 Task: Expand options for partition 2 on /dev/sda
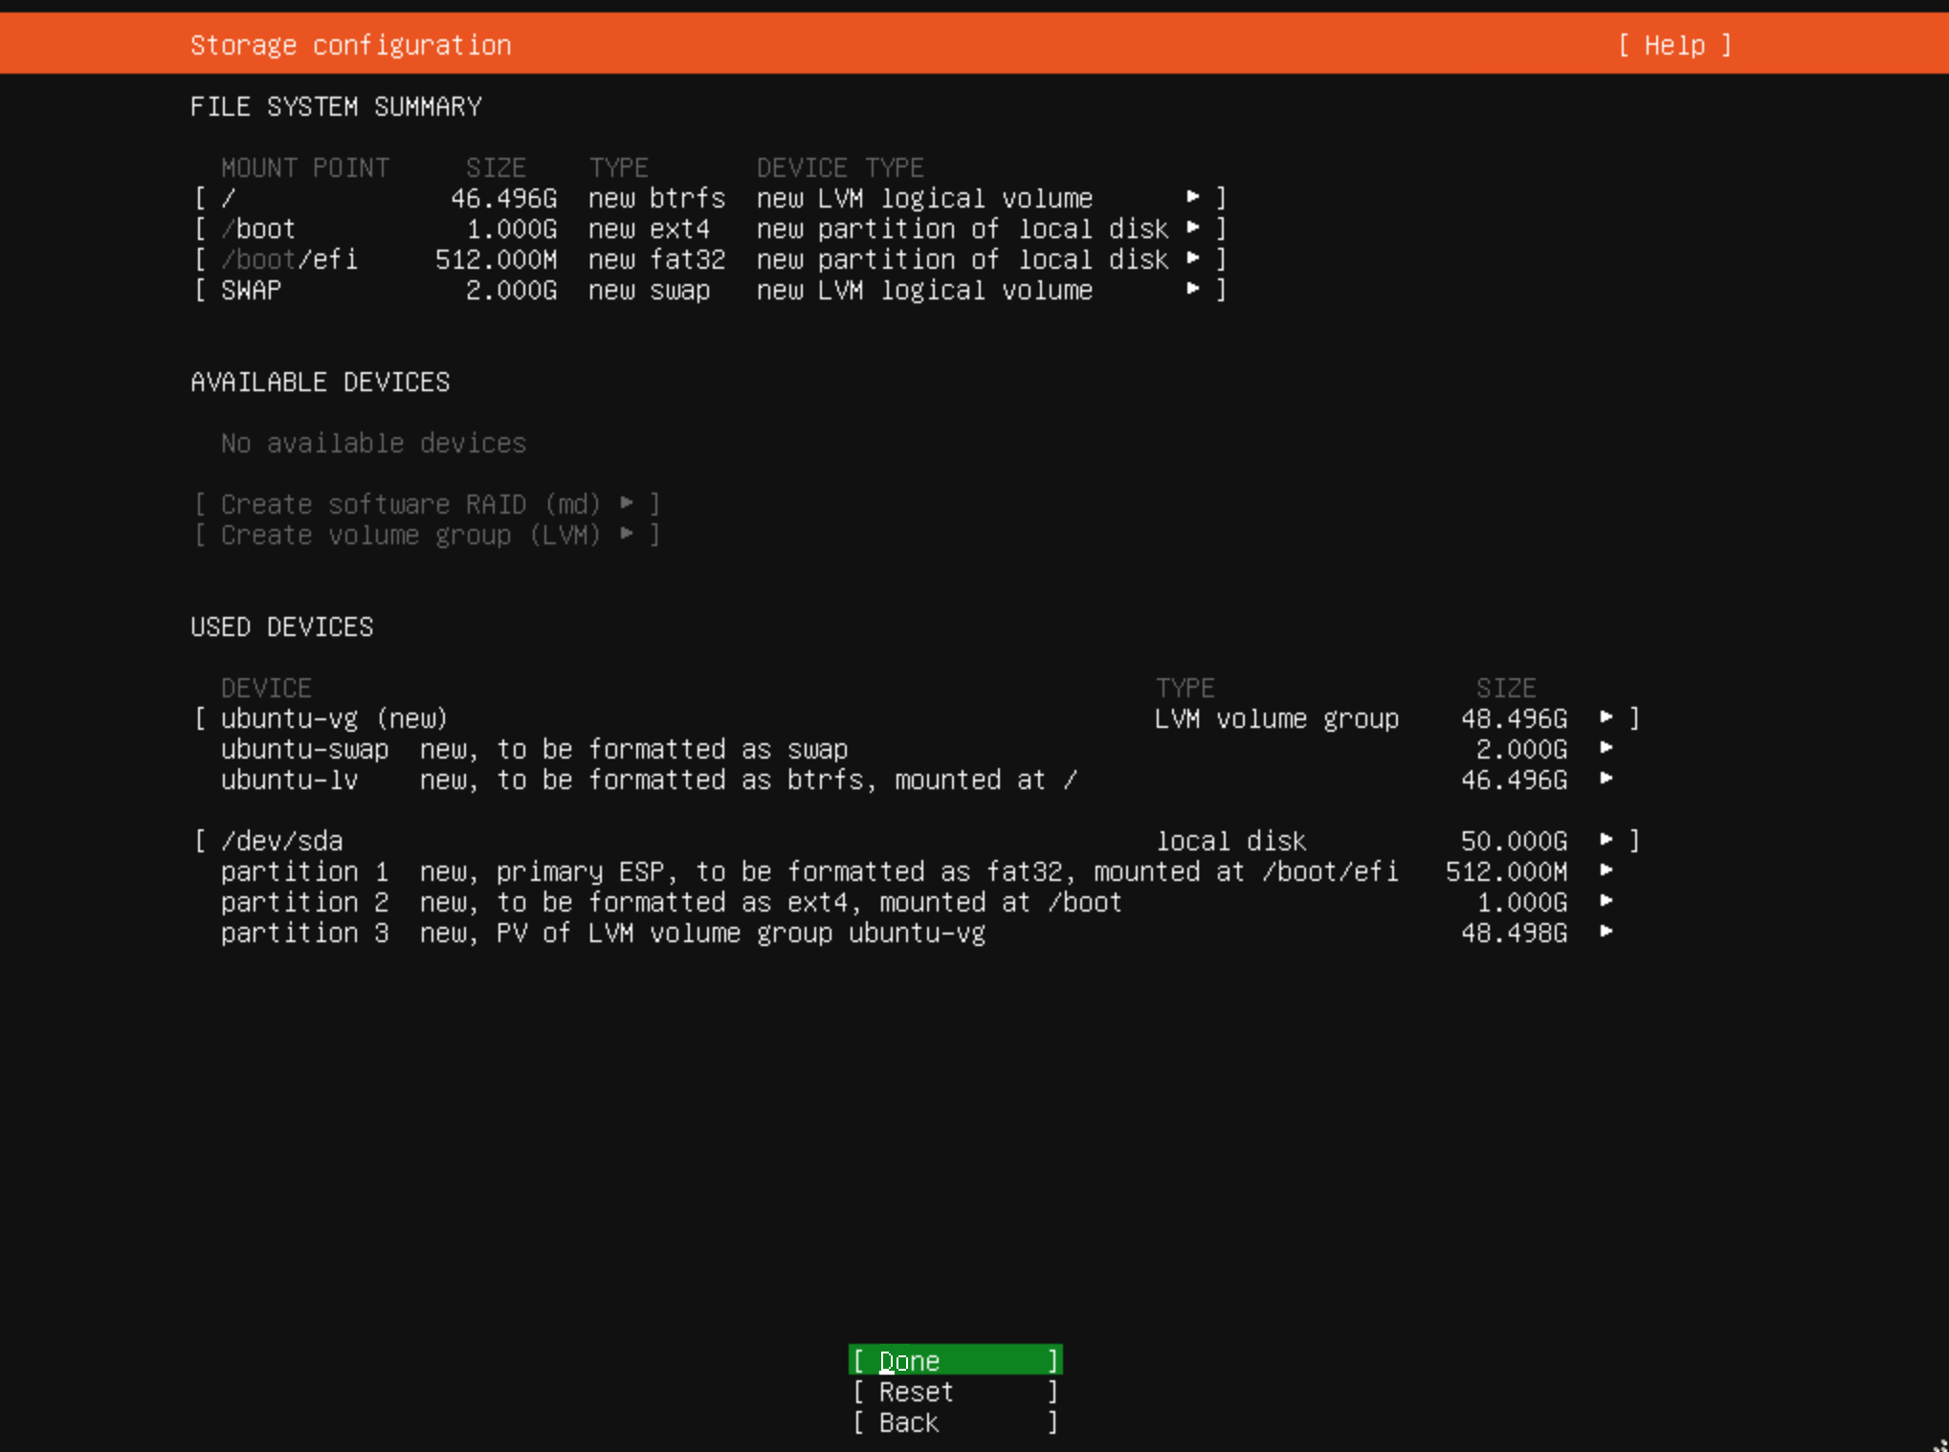pyautogui.click(x=1606, y=902)
